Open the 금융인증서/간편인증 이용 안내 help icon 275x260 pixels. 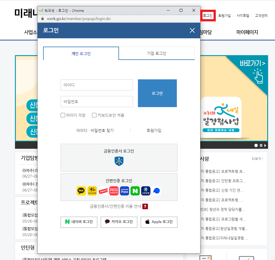145,206
